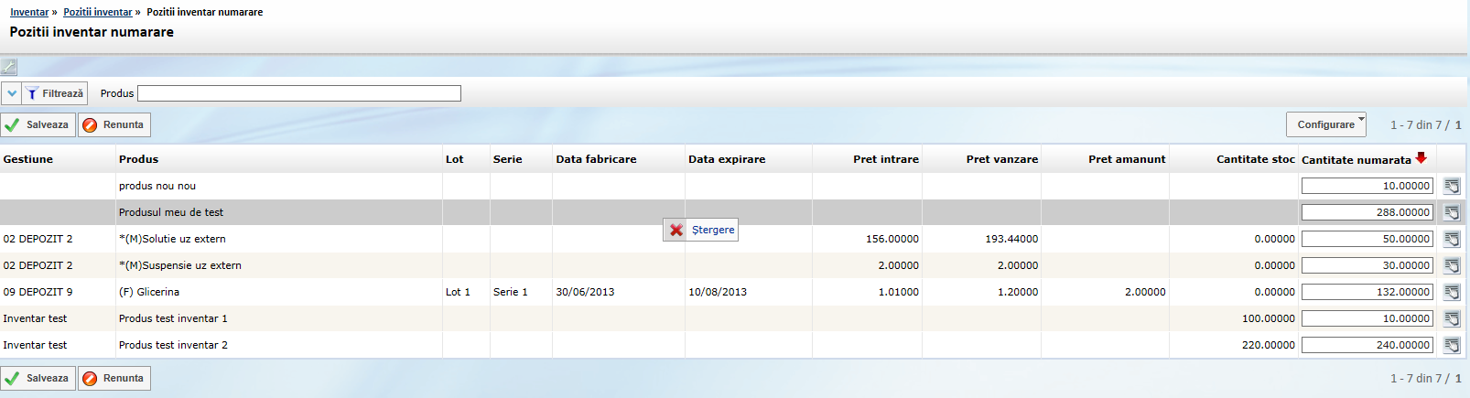Click row action icon for Produs test inventar 2

(x=1452, y=345)
